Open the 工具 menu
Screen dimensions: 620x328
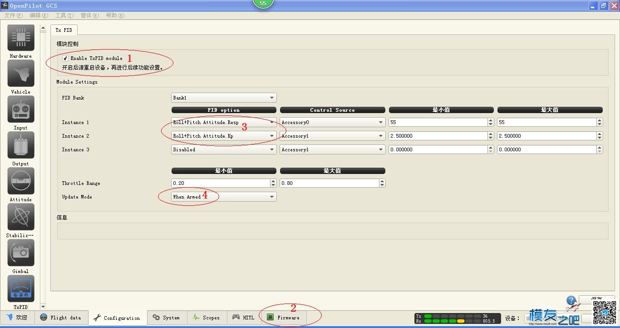tap(64, 15)
